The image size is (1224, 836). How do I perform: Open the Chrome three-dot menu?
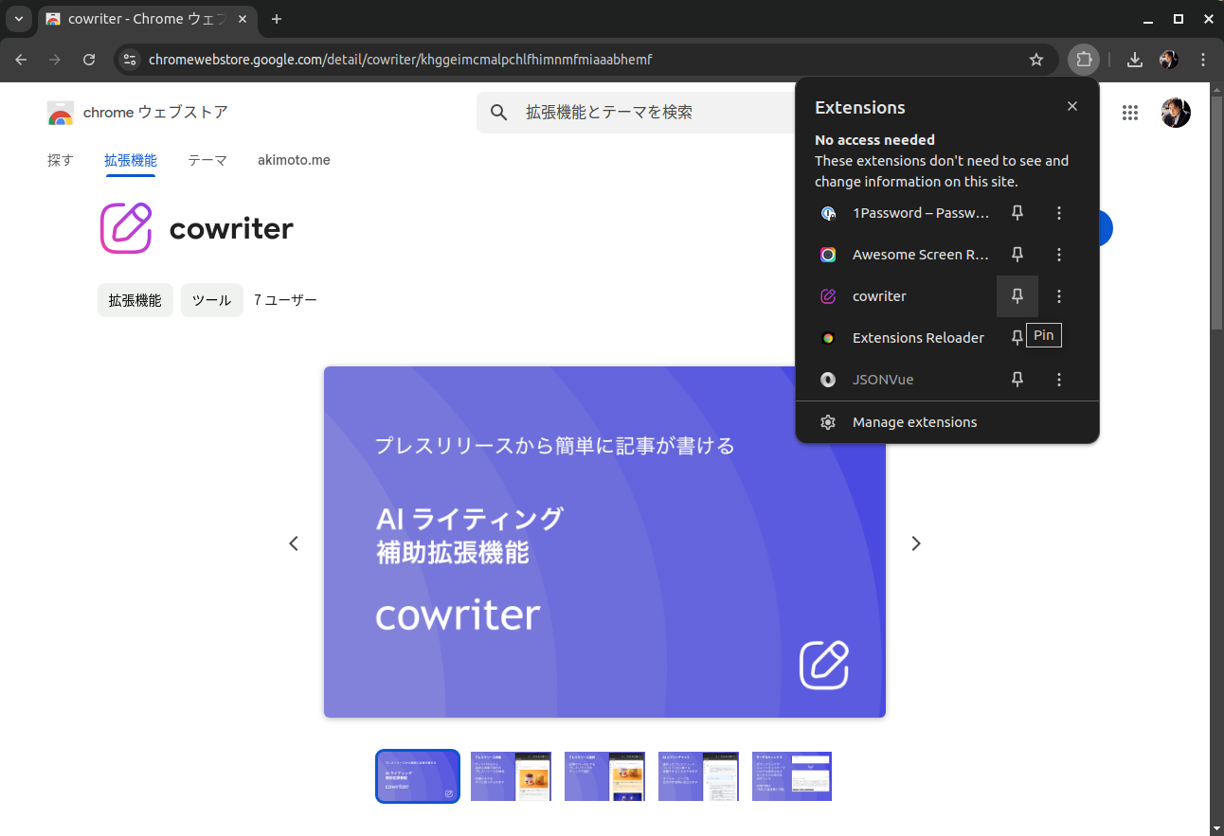click(1203, 60)
